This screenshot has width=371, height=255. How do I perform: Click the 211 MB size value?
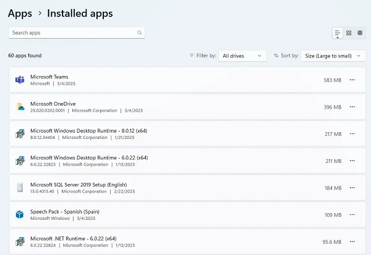333,161
